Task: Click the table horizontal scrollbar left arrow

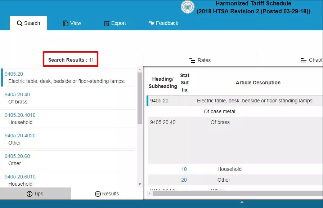Action: point(149,193)
